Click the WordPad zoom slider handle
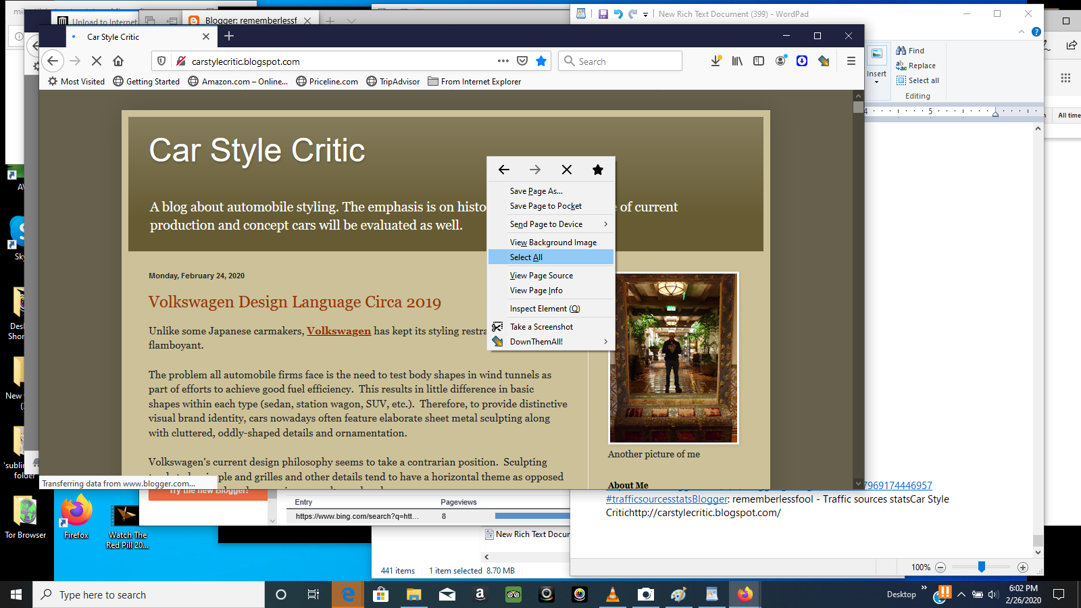The image size is (1081, 608). 982,567
